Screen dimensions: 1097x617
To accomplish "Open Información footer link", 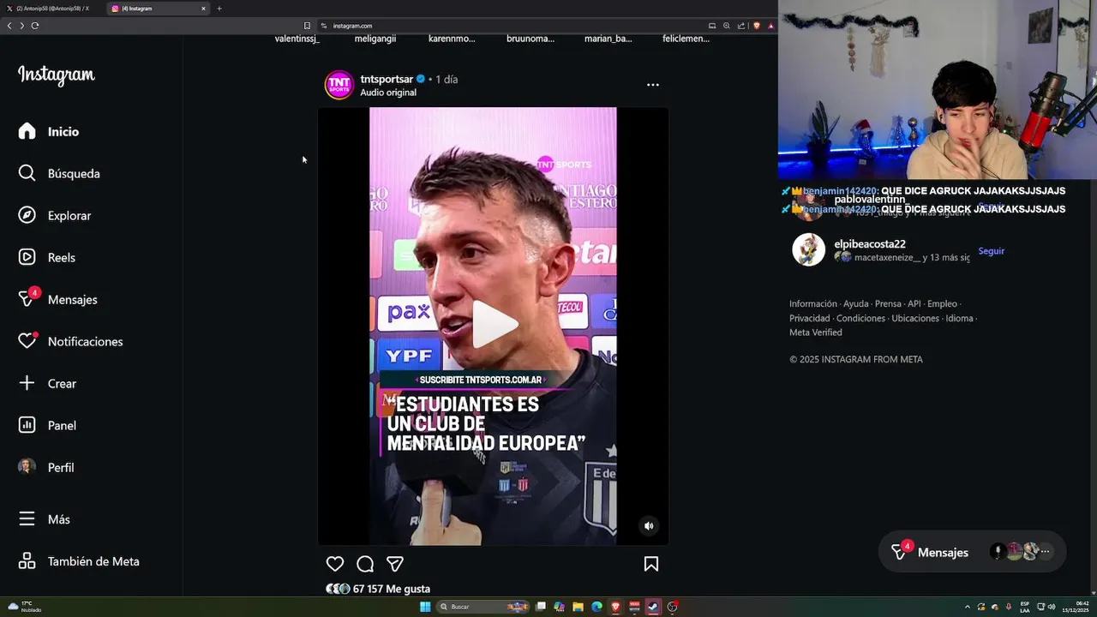I will click(813, 304).
